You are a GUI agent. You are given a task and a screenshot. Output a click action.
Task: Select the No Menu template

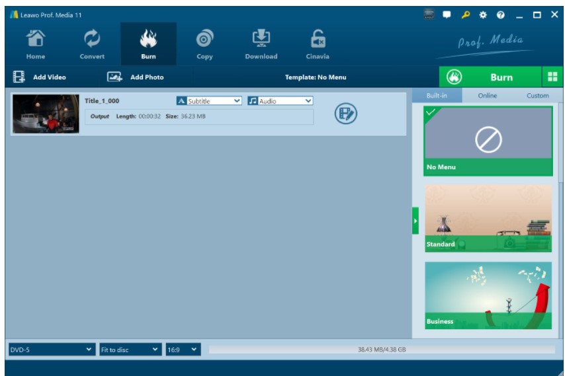(488, 141)
